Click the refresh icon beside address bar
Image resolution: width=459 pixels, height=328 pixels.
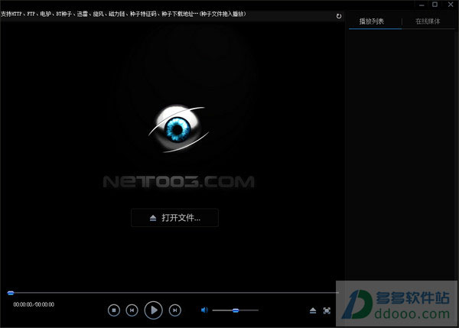[x=339, y=16]
